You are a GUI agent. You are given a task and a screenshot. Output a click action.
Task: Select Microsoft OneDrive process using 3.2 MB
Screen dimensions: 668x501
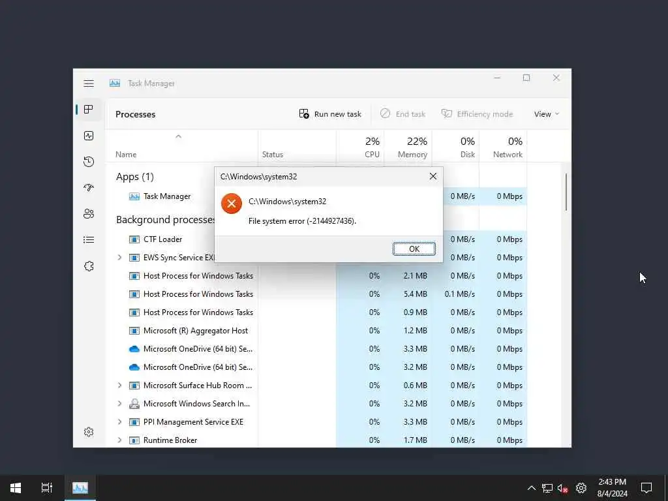point(316,367)
